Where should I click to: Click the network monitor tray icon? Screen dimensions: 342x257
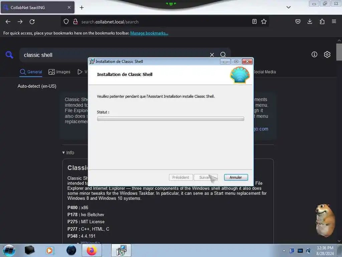coord(300,251)
